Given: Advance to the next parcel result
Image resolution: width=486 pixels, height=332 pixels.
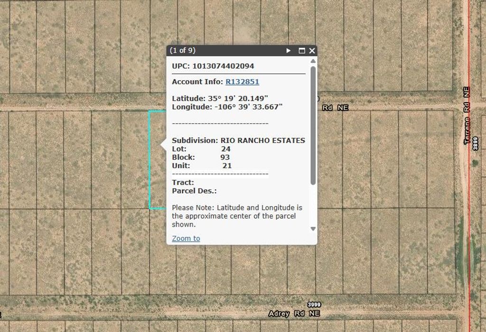Looking at the screenshot, I should point(288,50).
